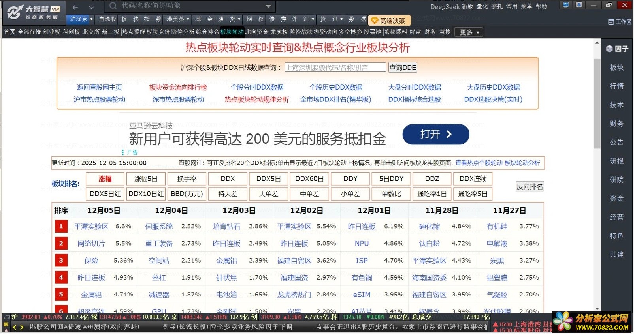Viewport: 635px width, 334px height.
Task: Open the 高端决策 diamond button
Action: (x=389, y=21)
